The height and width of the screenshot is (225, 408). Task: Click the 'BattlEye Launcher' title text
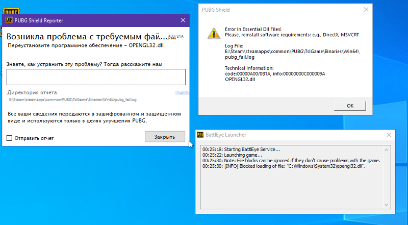225,135
